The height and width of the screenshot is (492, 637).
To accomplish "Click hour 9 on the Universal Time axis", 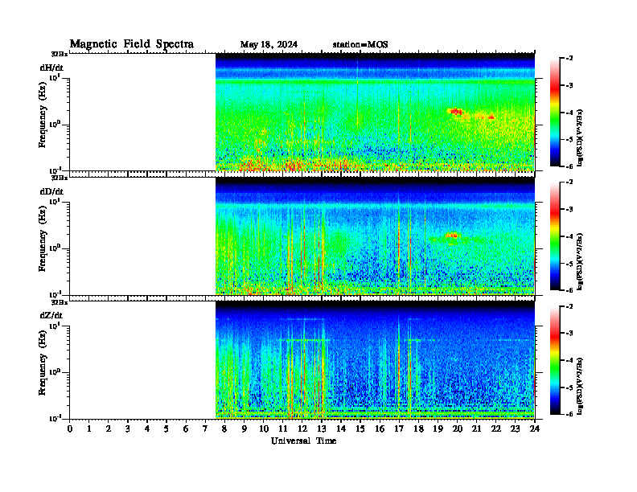I will tap(244, 429).
